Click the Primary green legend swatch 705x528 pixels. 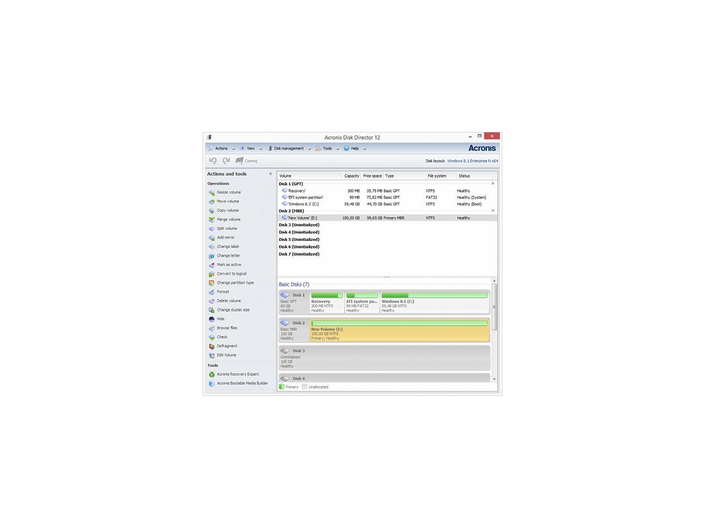tap(281, 387)
